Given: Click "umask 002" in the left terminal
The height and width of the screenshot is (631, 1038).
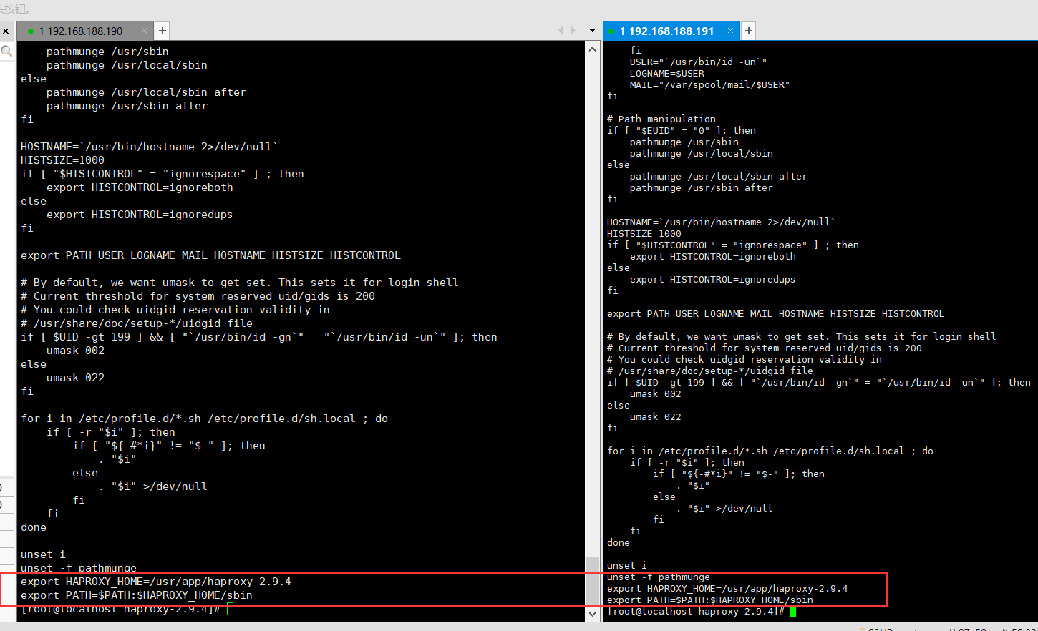Looking at the screenshot, I should coord(75,351).
